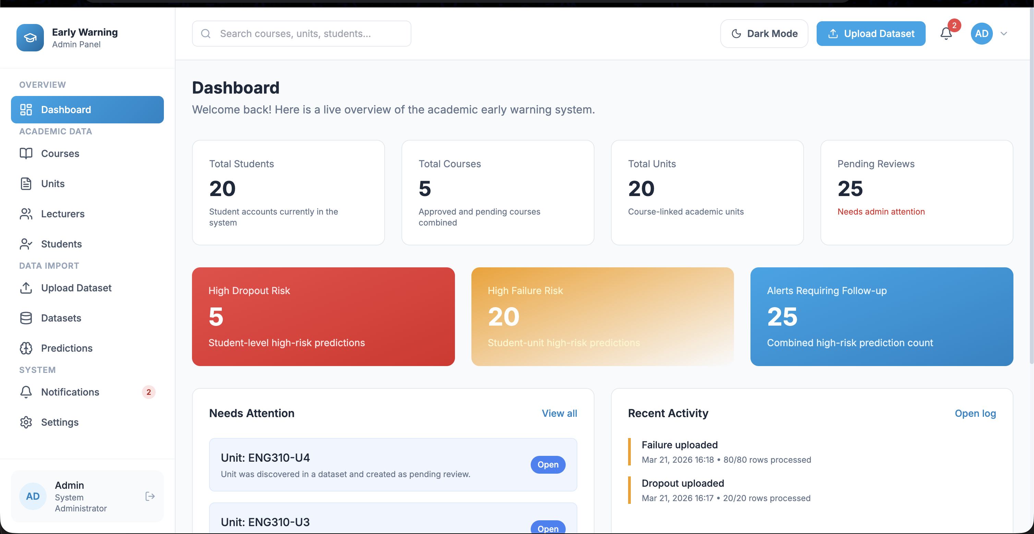Screen dimensions: 1034x534
Task: Click the Dashboard grid icon in sidebar
Action: tap(26, 110)
